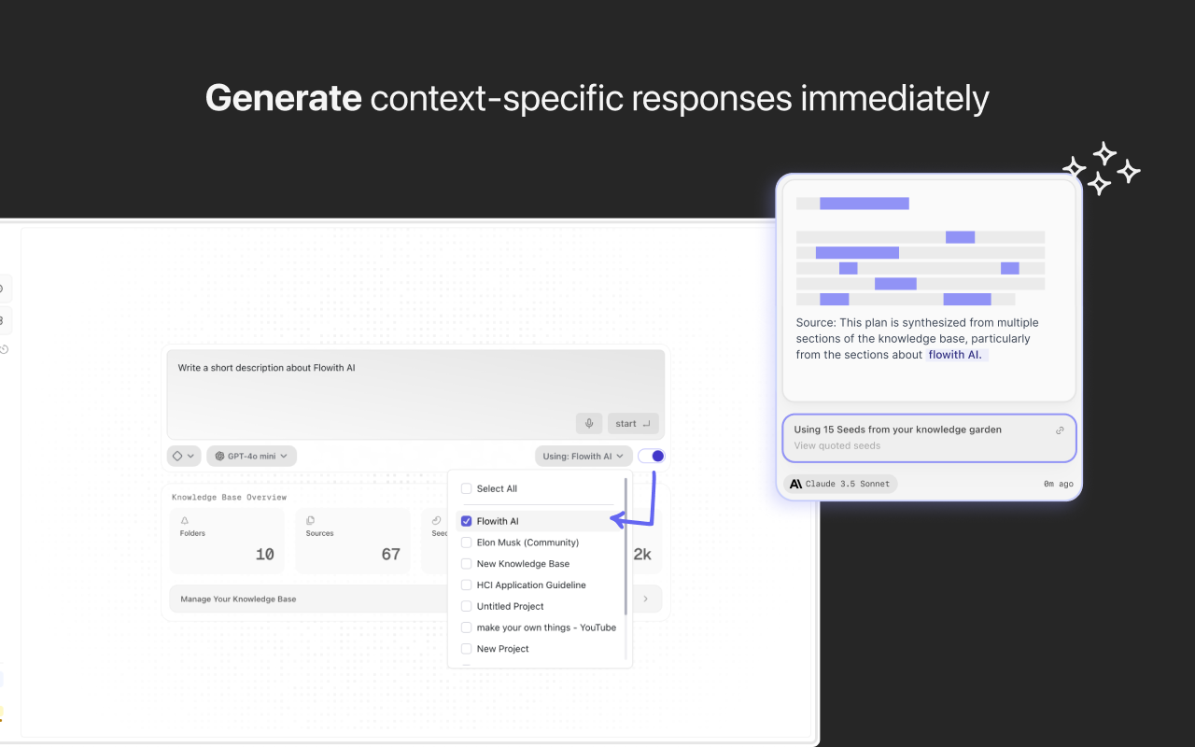The image size is (1195, 747).
Task: Click the OpenAI logo beside GPT-4o mini
Action: click(219, 457)
